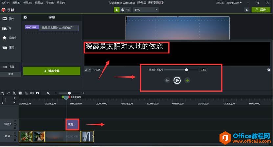Viewport: 273px width, 147px height.
Task: Go to previous caption with back arrow
Action: pyautogui.click(x=167, y=80)
